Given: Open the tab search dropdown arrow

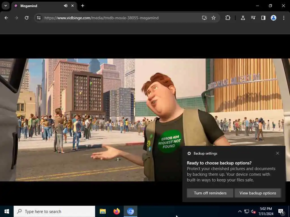Looking at the screenshot, I should (x=6, y=6).
